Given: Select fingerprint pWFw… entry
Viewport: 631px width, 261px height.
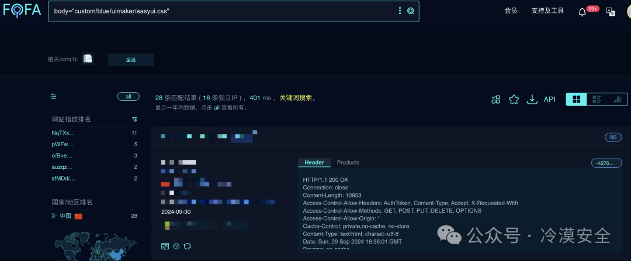Looking at the screenshot, I should [x=63, y=144].
